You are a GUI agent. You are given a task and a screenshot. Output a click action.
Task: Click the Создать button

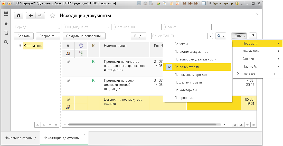[x=24, y=36]
